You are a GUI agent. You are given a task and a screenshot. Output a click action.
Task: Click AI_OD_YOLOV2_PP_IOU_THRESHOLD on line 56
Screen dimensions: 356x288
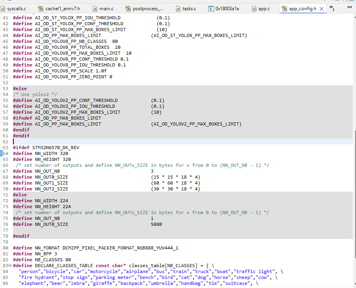coord(75,106)
